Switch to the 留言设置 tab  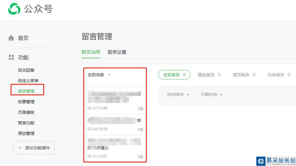117,52
